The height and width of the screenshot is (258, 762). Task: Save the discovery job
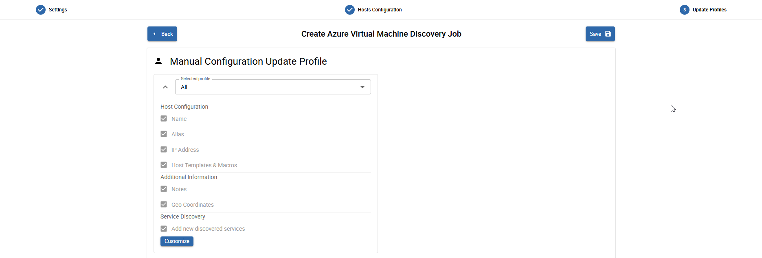click(x=600, y=34)
